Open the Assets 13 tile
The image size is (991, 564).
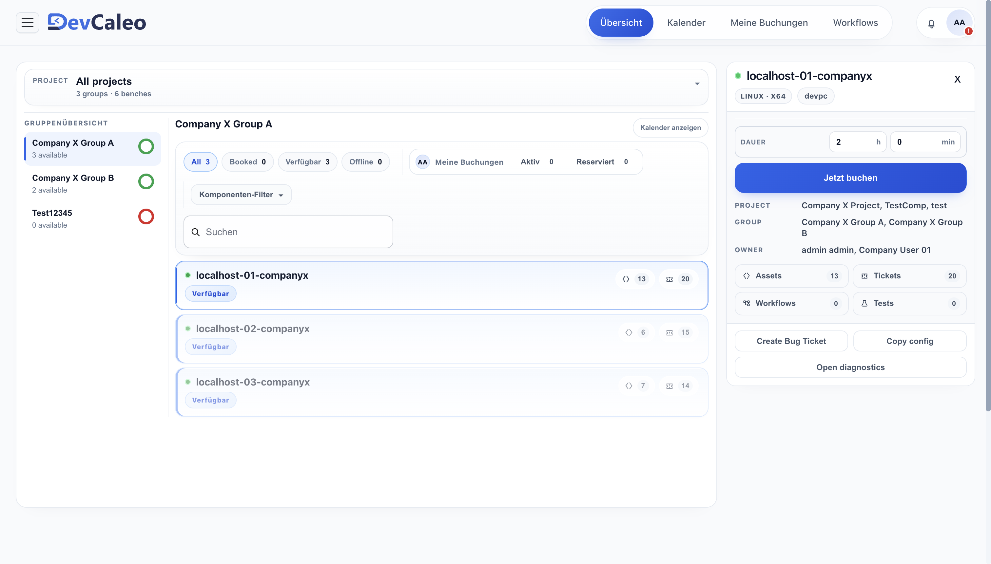click(791, 276)
